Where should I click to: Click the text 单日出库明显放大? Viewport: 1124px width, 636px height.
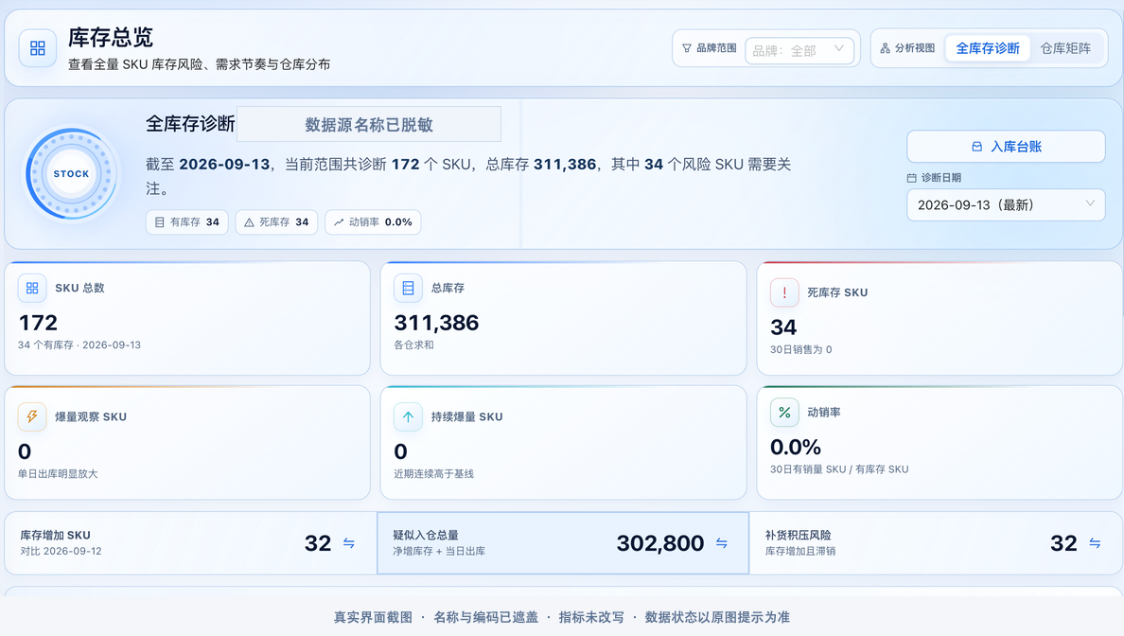click(x=58, y=474)
